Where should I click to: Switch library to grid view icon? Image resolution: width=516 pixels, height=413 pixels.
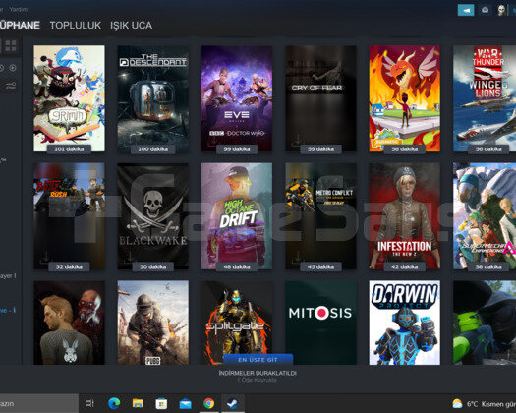[11, 45]
